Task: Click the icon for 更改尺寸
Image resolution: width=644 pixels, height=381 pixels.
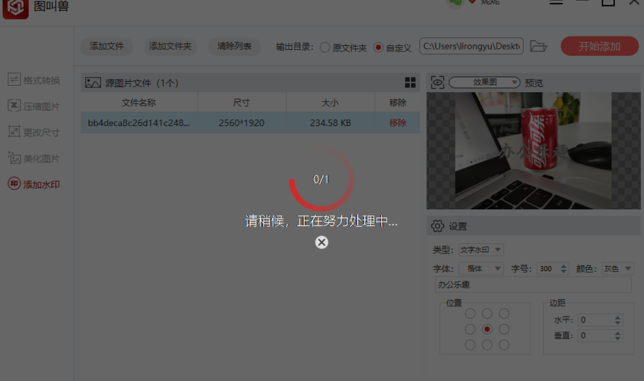Action: 14,132
